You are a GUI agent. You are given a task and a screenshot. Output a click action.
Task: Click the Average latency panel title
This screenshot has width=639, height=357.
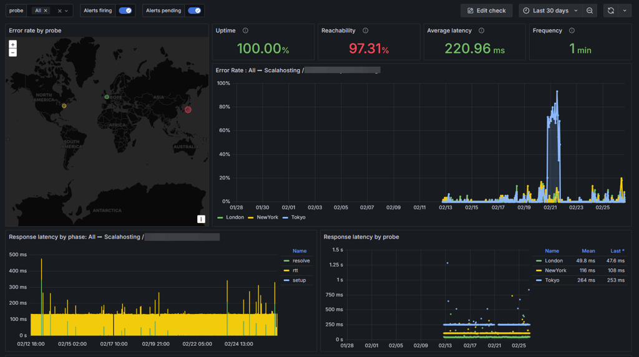tap(449, 31)
